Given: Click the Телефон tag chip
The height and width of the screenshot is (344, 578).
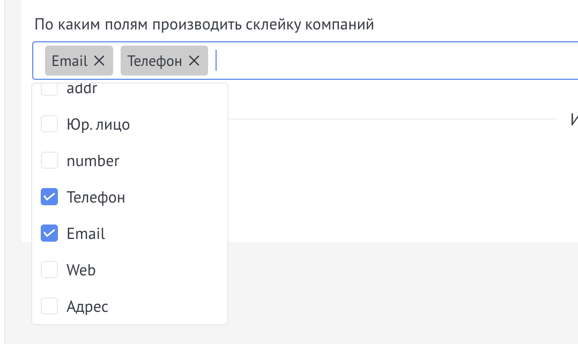Looking at the screenshot, I should click(x=155, y=61).
